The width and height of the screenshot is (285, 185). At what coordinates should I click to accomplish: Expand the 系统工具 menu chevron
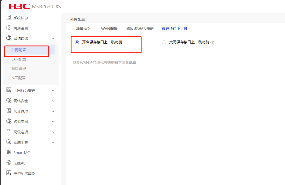(53, 142)
